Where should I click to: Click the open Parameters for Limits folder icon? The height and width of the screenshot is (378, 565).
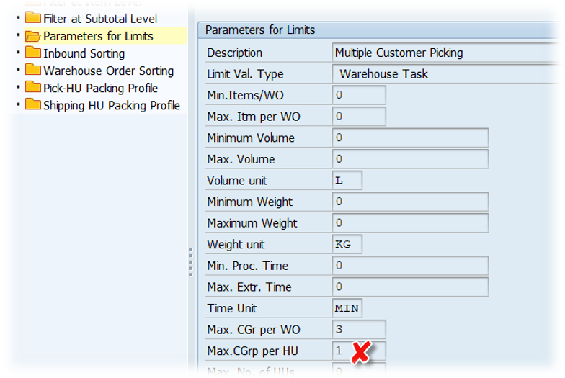[x=33, y=36]
